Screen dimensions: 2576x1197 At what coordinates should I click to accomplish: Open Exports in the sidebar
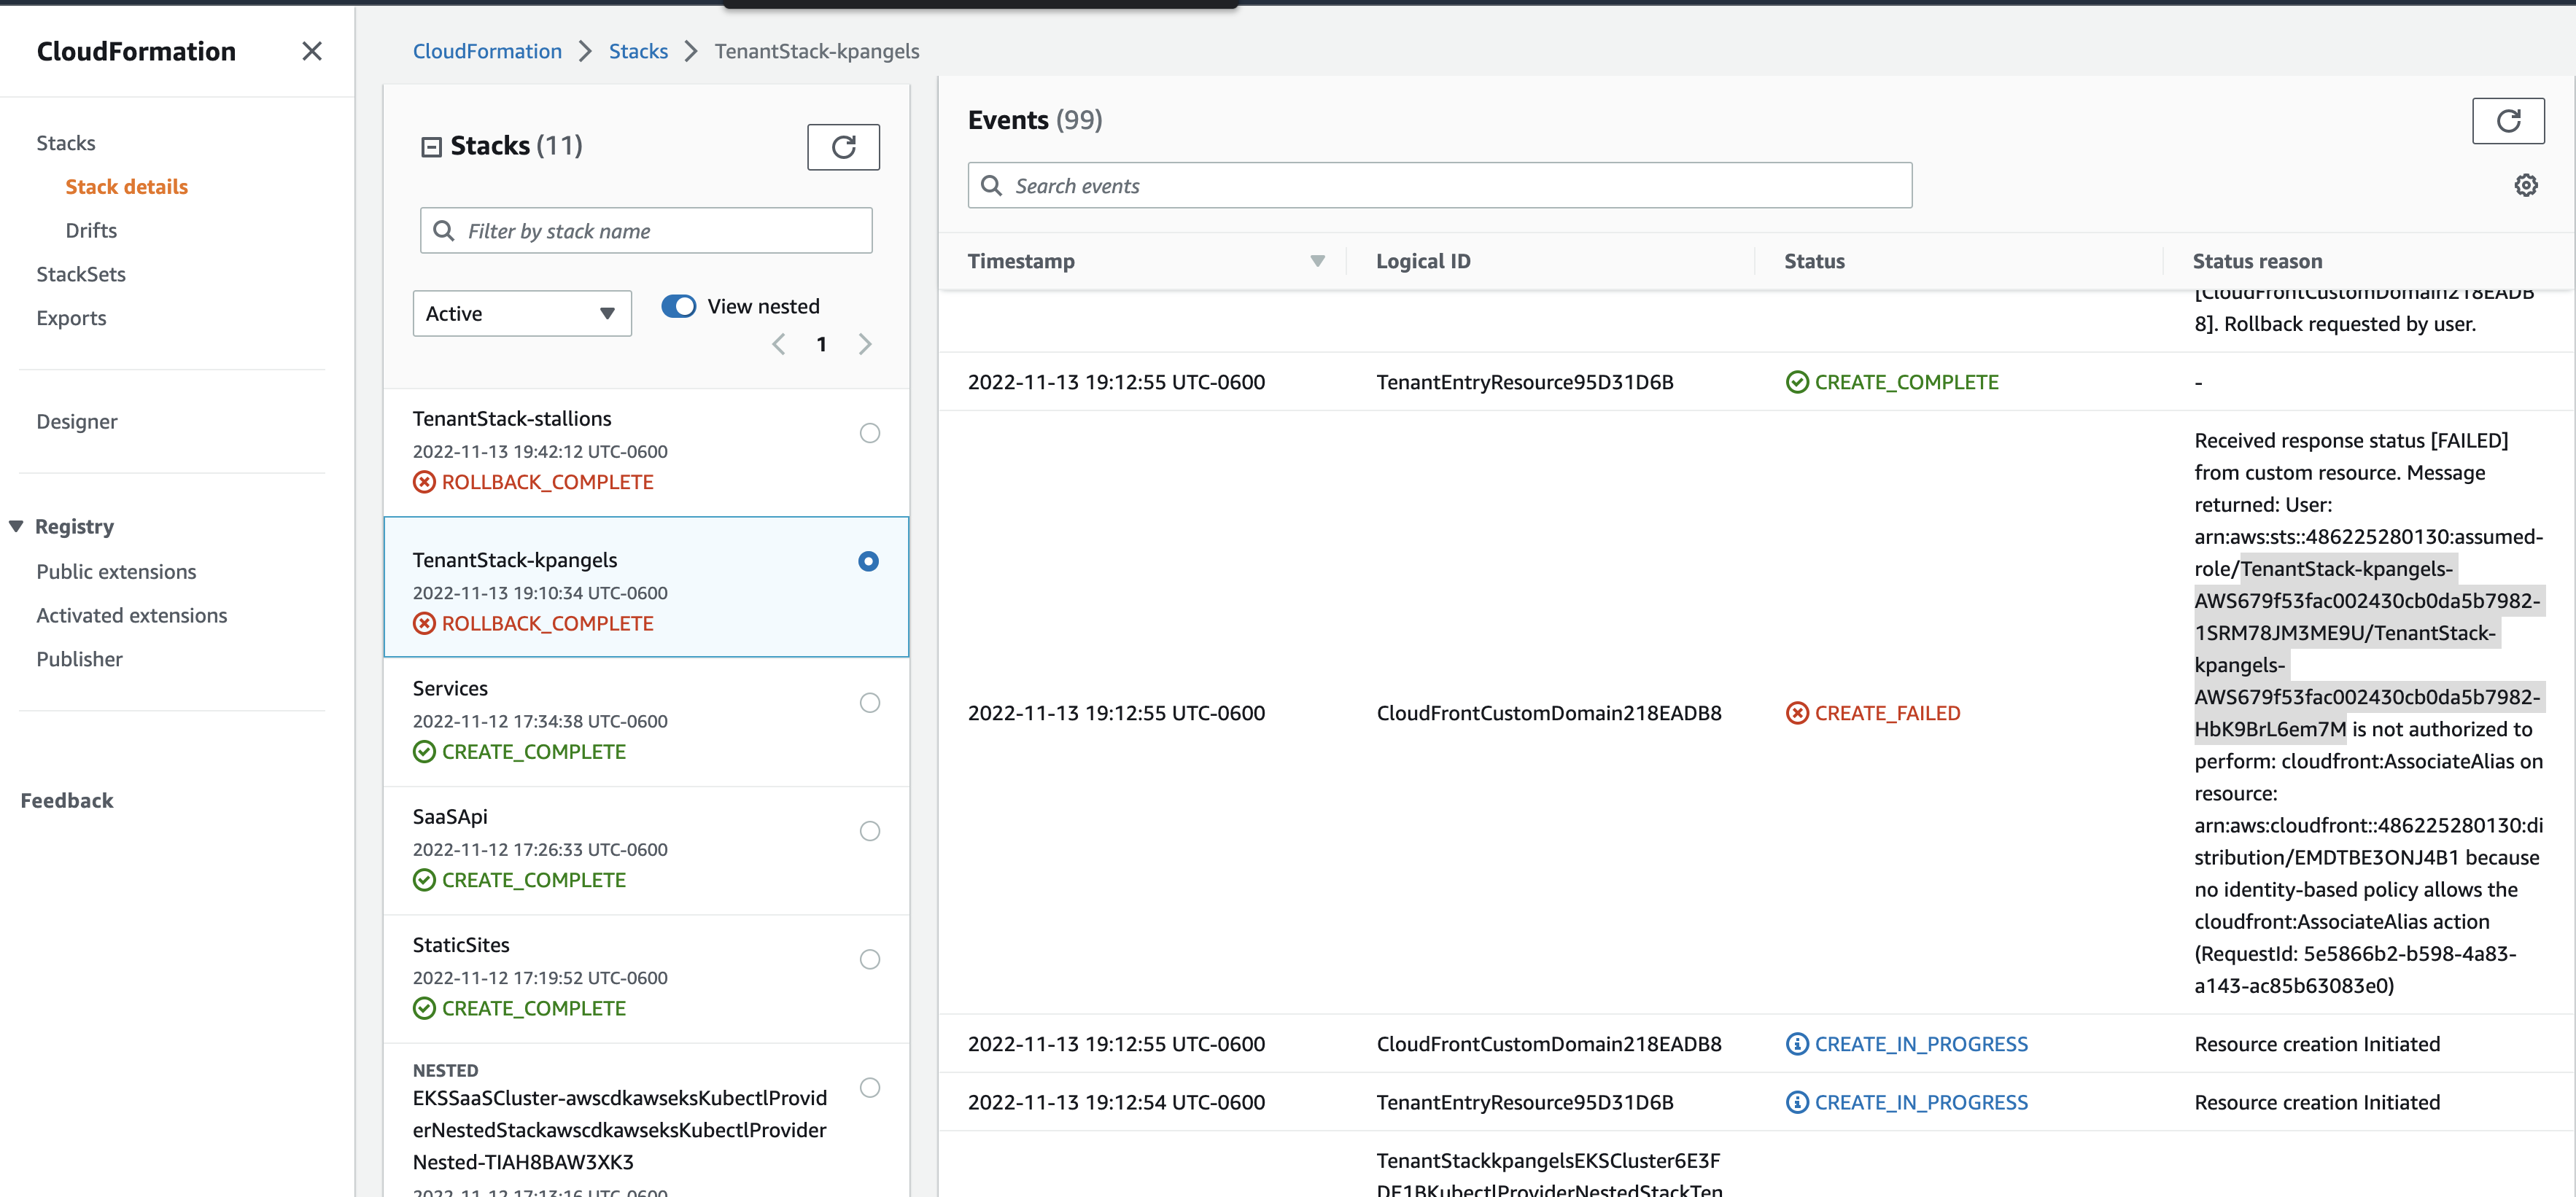pos(71,318)
